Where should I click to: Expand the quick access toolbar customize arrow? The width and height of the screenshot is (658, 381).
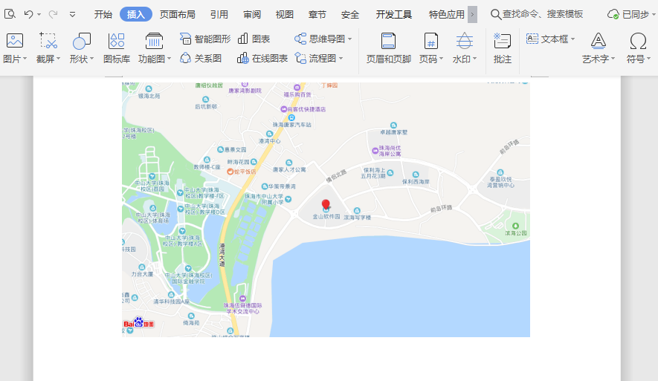coord(72,15)
